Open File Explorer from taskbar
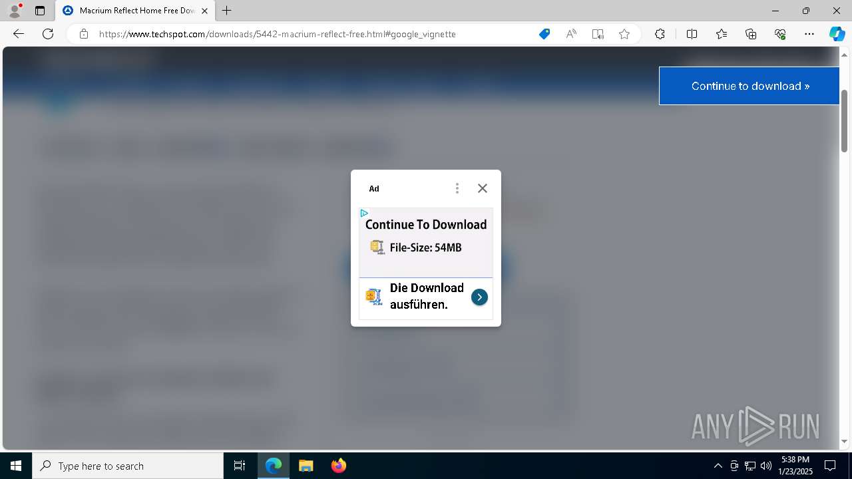This screenshot has height=479, width=852. [306, 466]
